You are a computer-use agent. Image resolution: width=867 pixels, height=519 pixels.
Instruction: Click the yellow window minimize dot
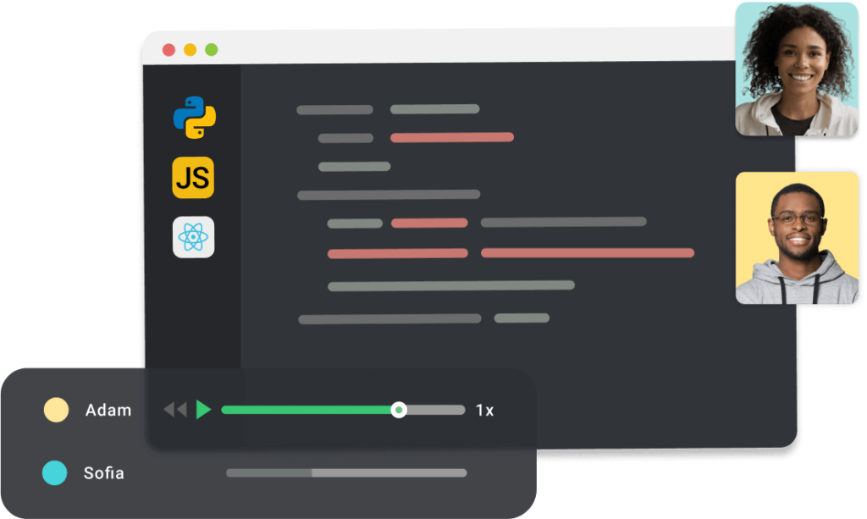click(191, 50)
